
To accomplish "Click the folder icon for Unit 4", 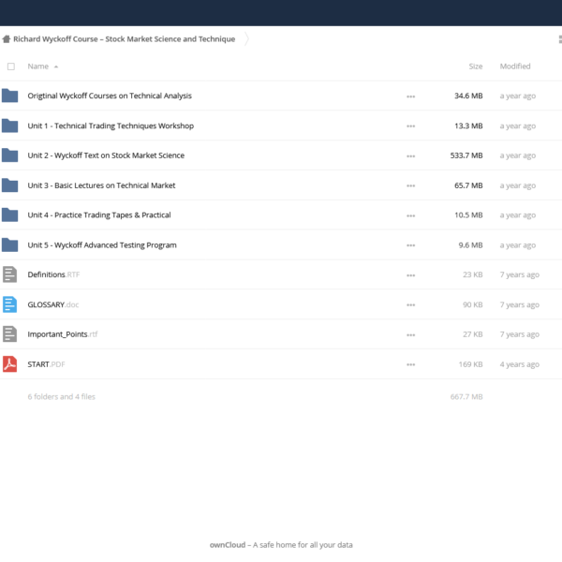I will coord(9,215).
